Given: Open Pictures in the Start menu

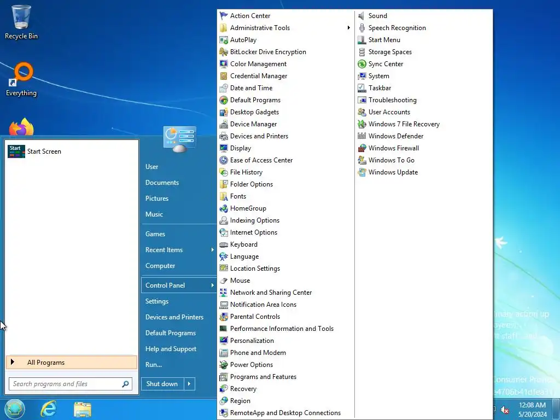Looking at the screenshot, I should 157,199.
